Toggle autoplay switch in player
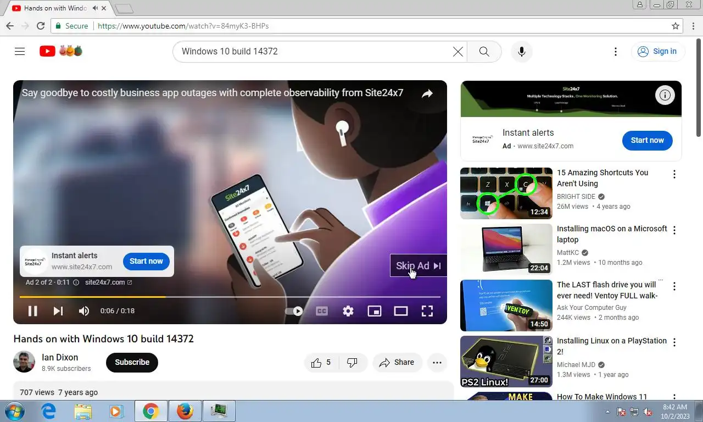The height and width of the screenshot is (422, 703). (294, 311)
